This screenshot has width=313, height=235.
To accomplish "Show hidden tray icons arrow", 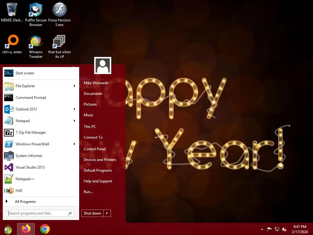I will (262, 229).
